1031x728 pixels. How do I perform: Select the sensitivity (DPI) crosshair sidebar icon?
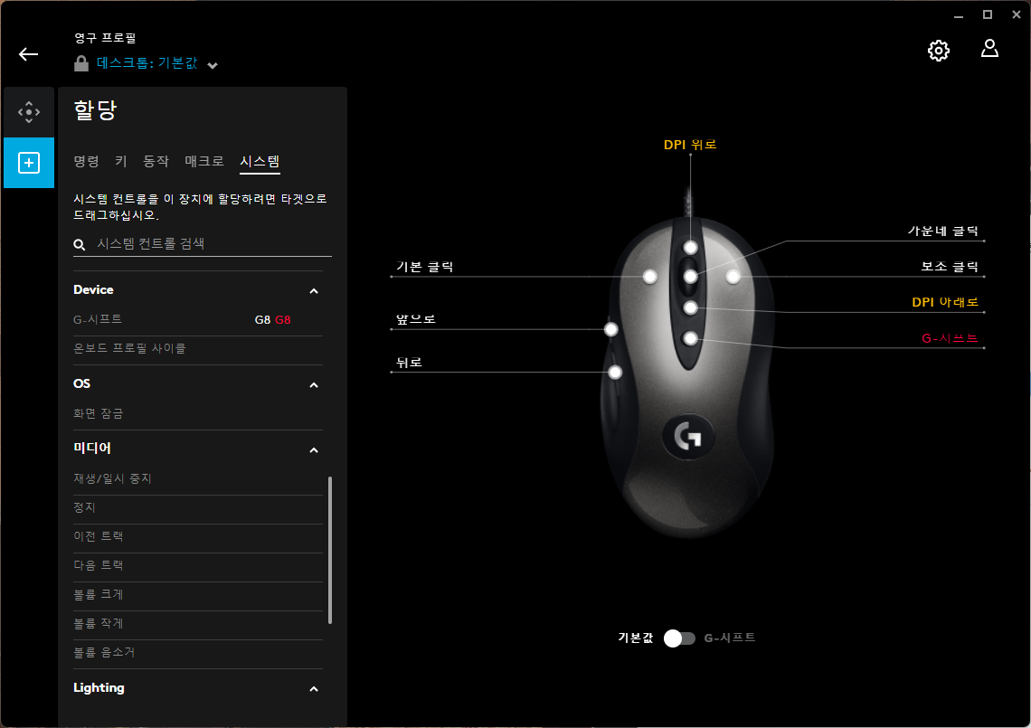[x=29, y=112]
